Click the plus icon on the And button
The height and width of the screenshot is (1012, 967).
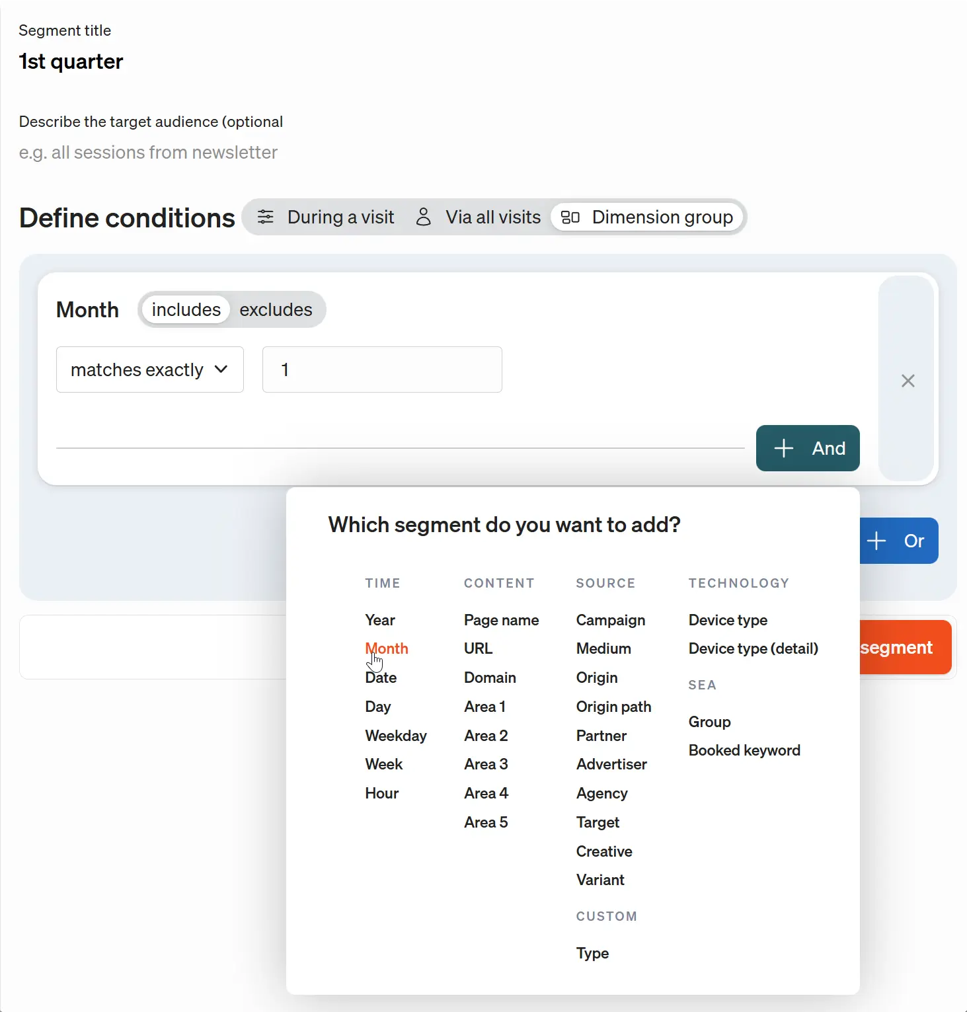(783, 448)
